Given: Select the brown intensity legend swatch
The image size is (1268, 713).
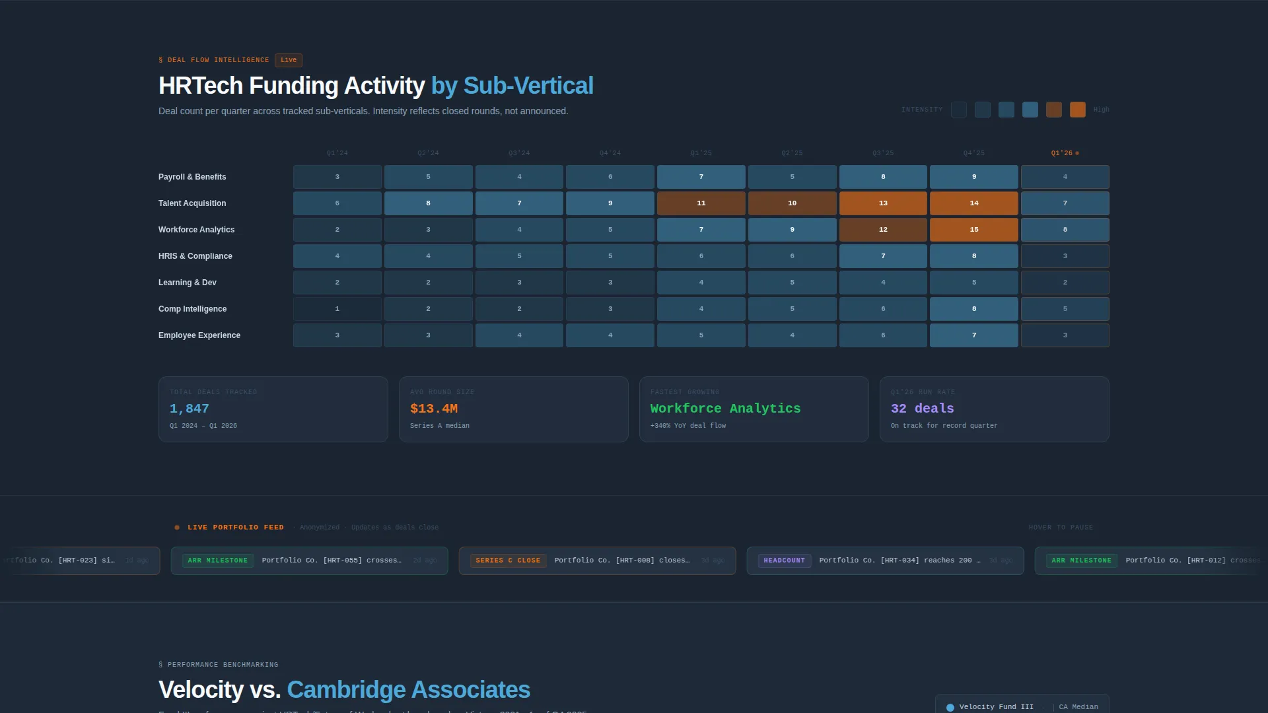Looking at the screenshot, I should [1054, 110].
